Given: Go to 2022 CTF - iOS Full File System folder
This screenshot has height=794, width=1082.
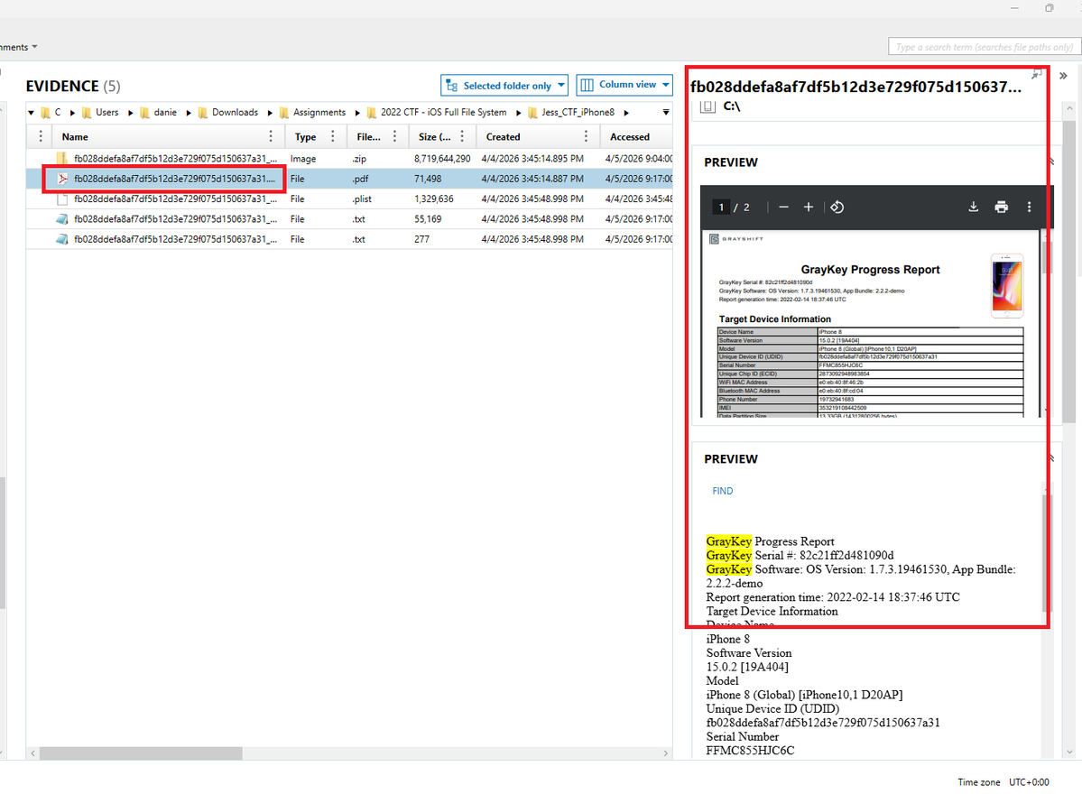Looking at the screenshot, I should click(443, 113).
